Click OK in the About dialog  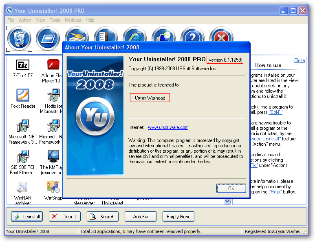pyautogui.click(x=231, y=188)
